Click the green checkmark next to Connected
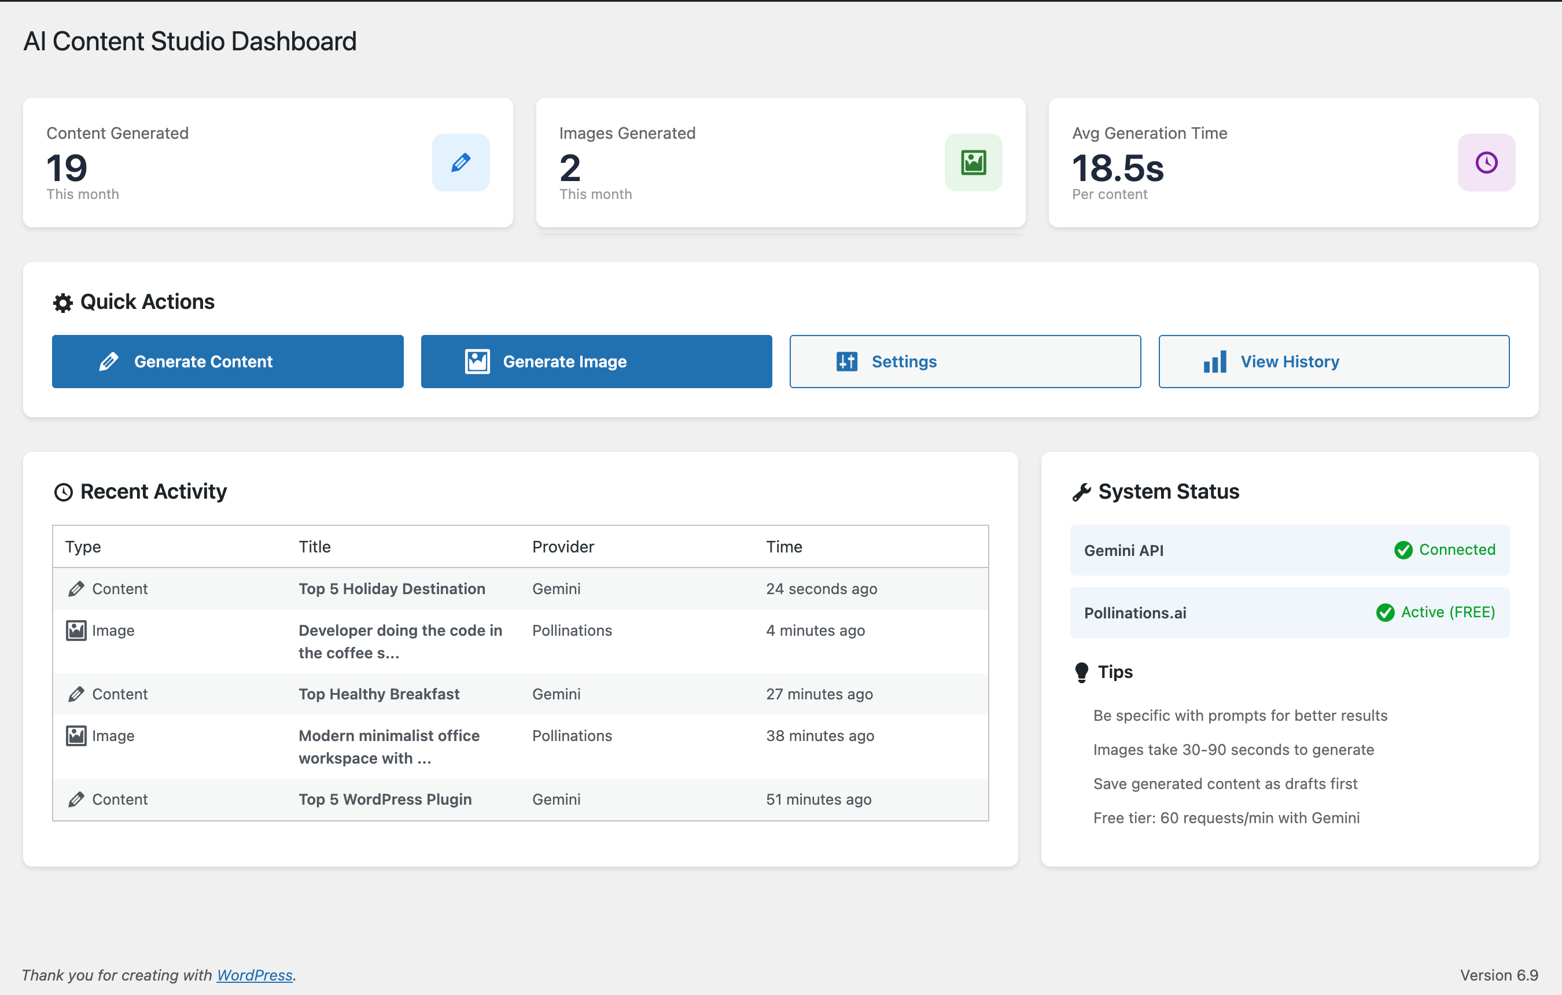This screenshot has height=995, width=1562. tap(1403, 550)
